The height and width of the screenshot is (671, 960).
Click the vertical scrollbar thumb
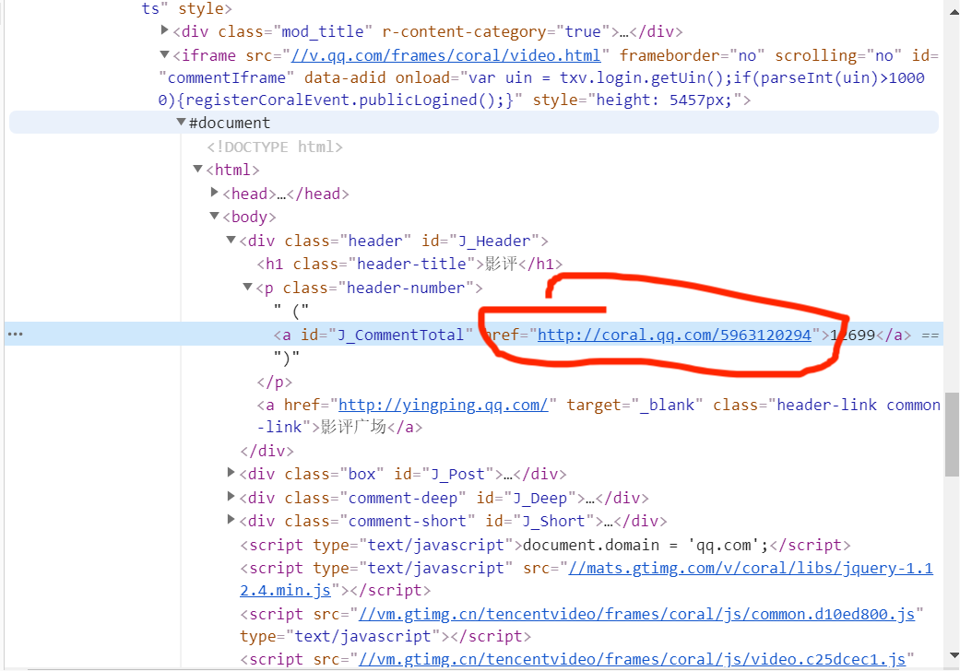[952, 434]
